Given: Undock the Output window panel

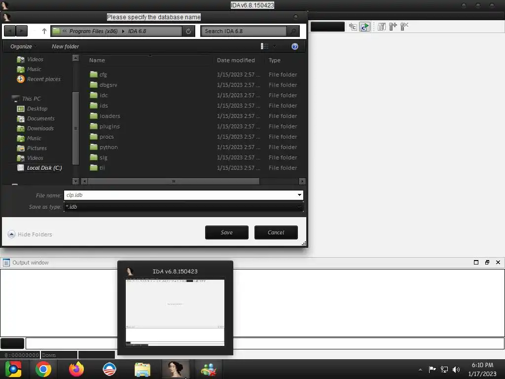Looking at the screenshot, I should [x=487, y=263].
